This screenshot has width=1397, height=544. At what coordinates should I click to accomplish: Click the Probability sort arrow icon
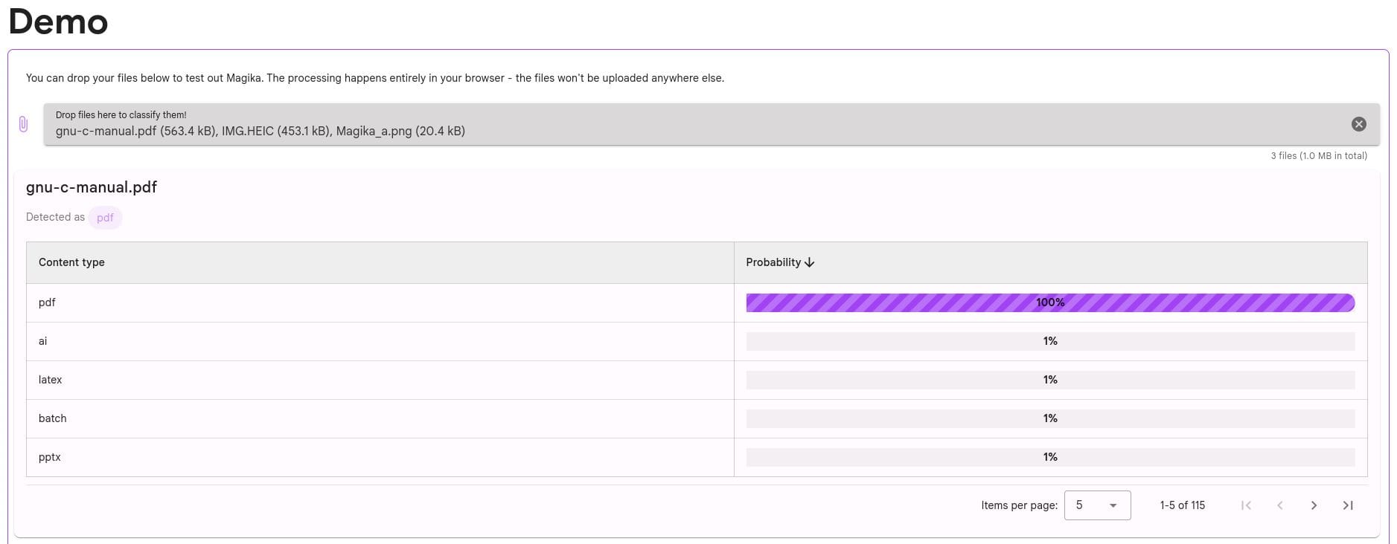pos(810,262)
